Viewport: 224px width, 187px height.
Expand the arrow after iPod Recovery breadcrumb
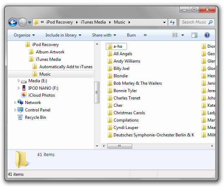pos(77,22)
